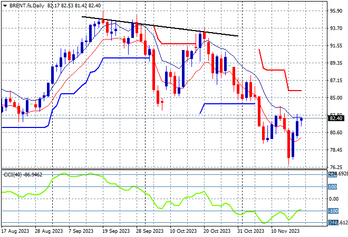348x237 pixels.
Task: Click the 76.25 price axis label
Action: [336, 167]
